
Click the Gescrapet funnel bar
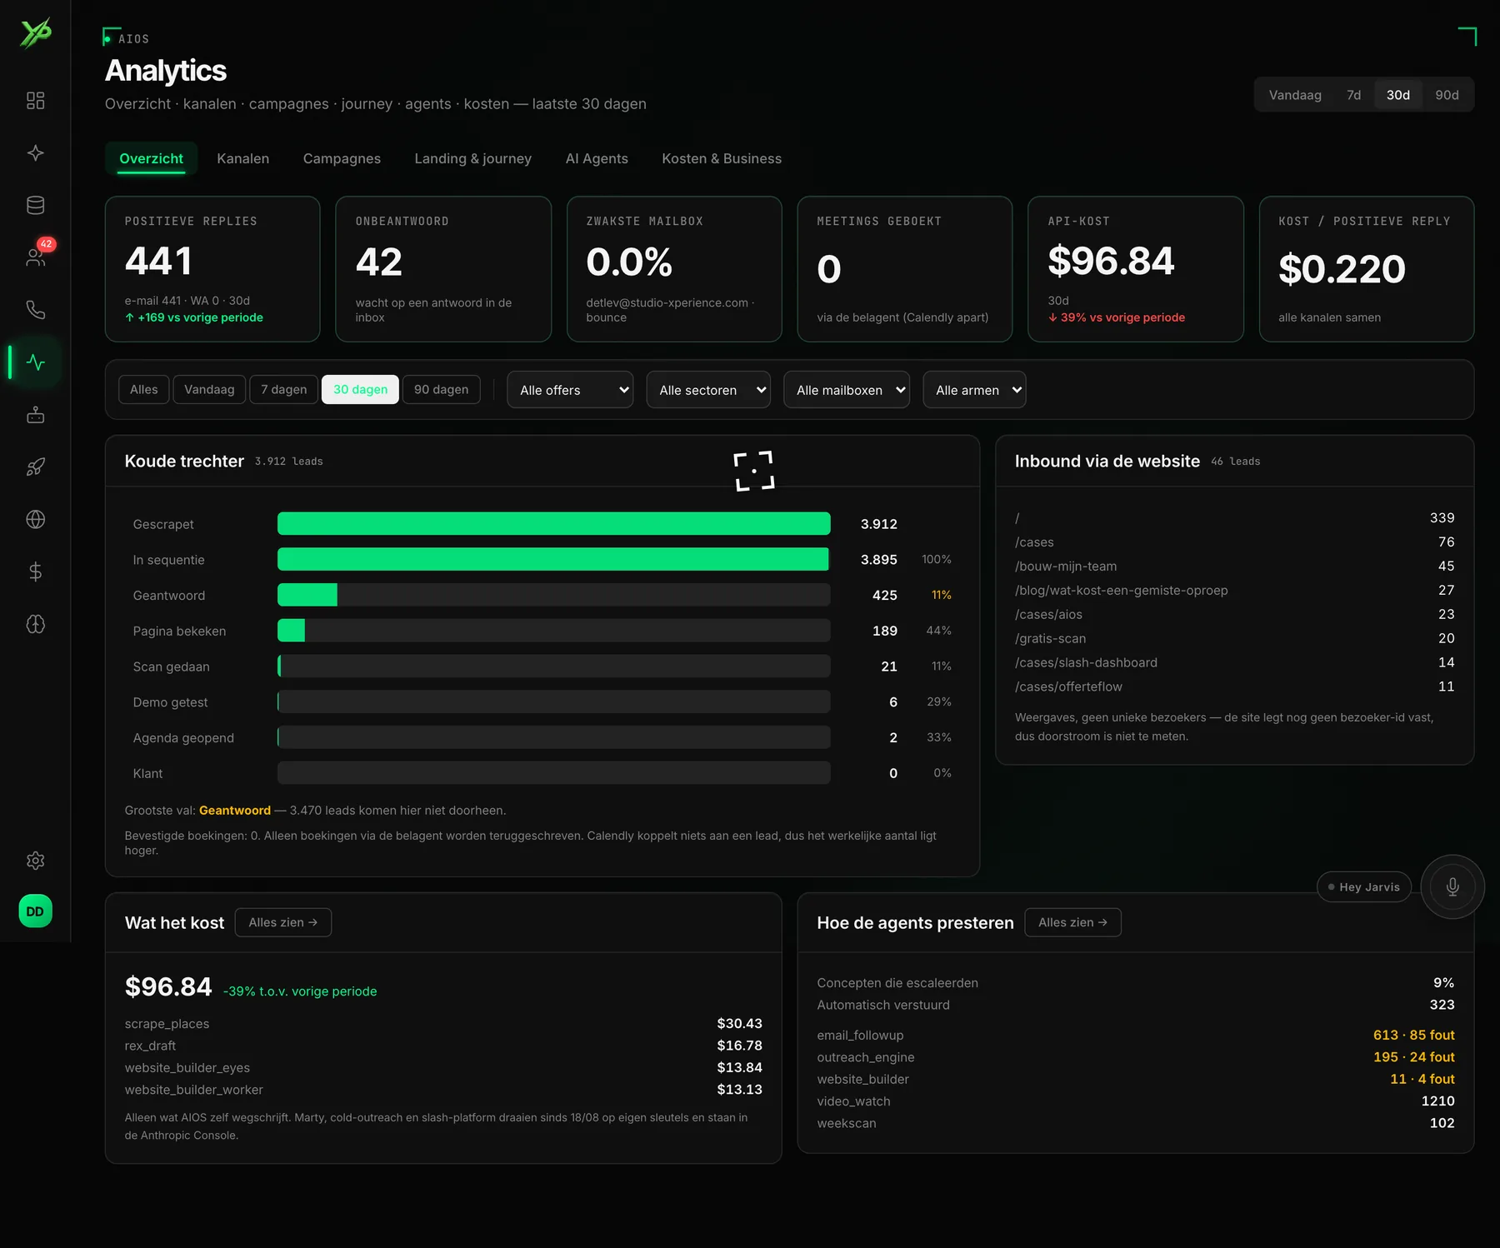tap(553, 523)
